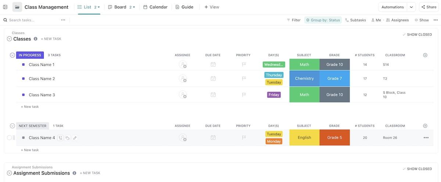
Task: Click the Classes info icon
Action: (36, 39)
